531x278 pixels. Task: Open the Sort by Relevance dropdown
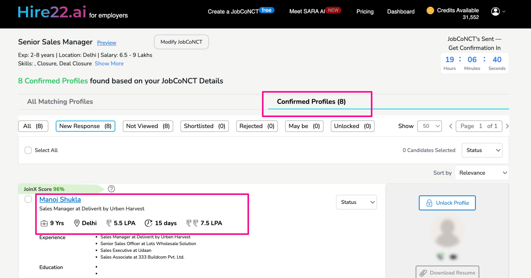pyautogui.click(x=482, y=173)
